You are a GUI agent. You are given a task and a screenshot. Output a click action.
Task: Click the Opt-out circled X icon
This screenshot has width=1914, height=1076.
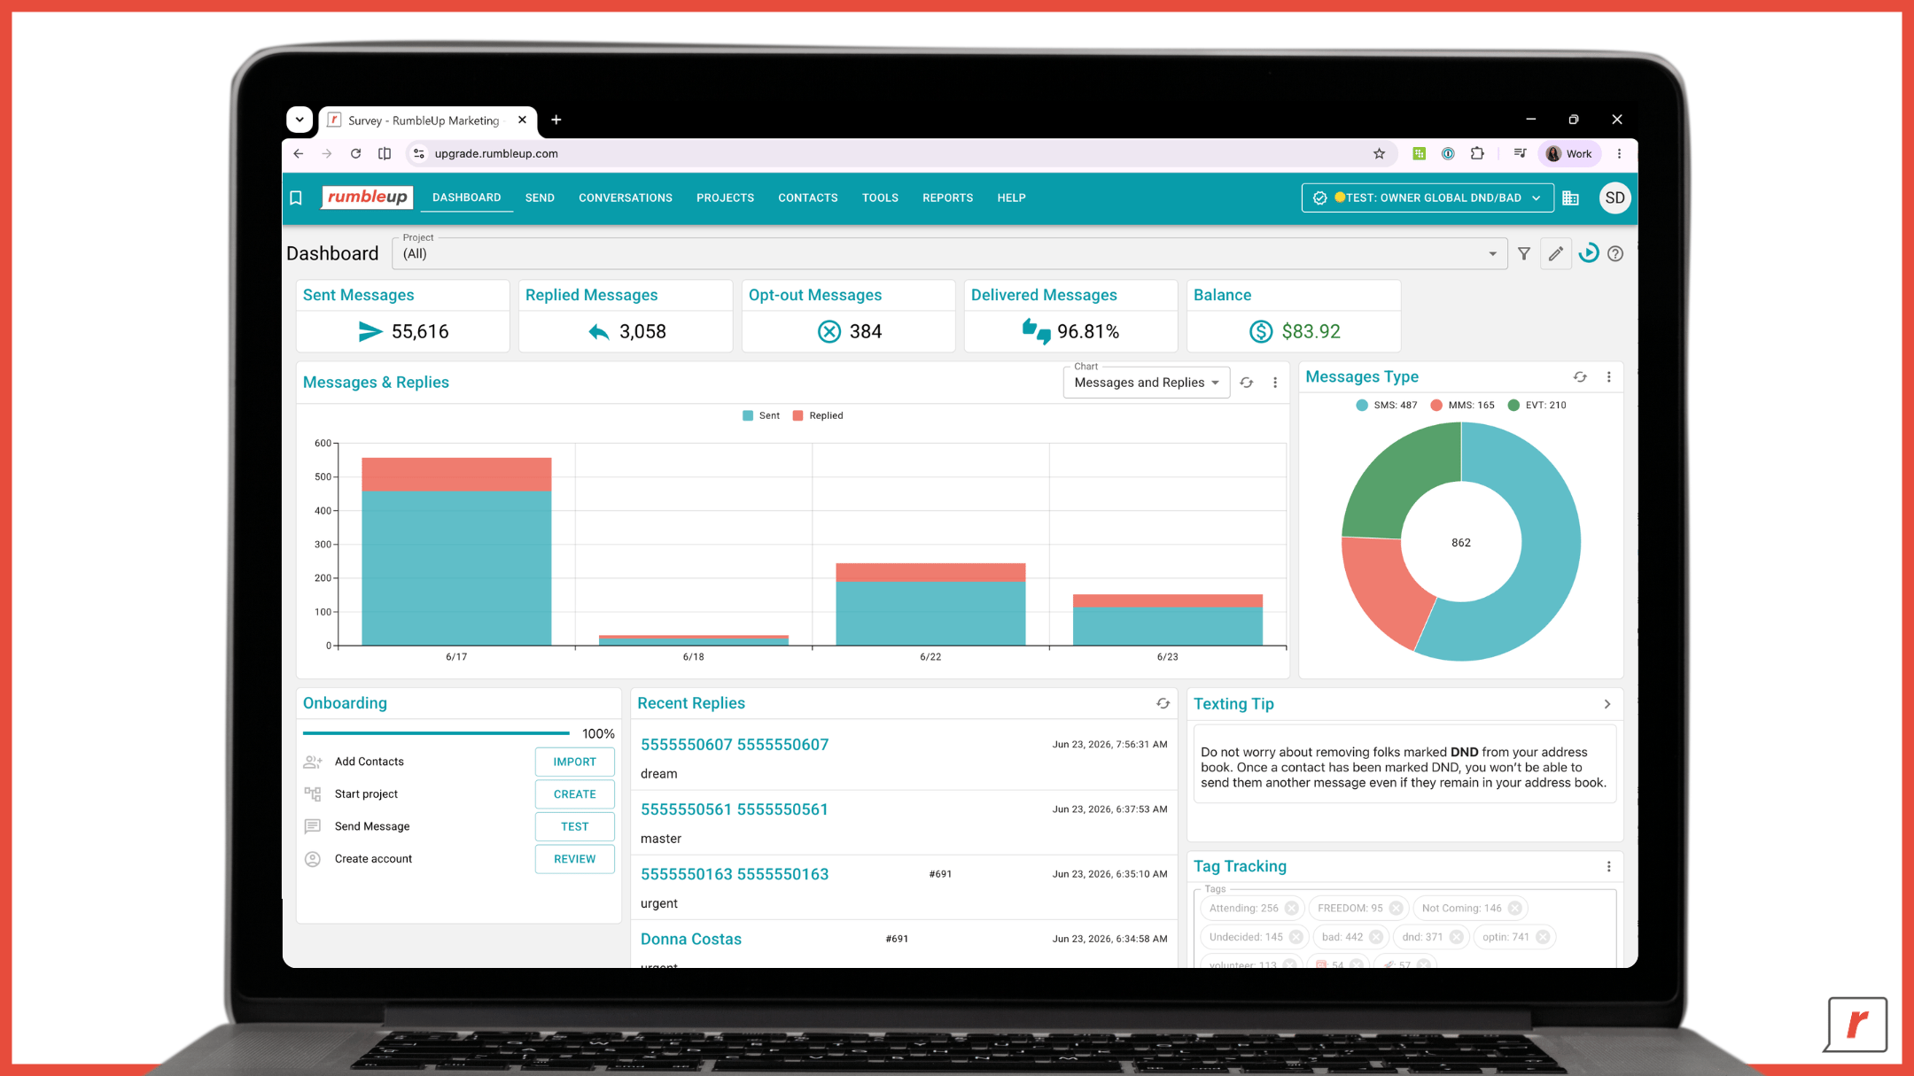[829, 332]
